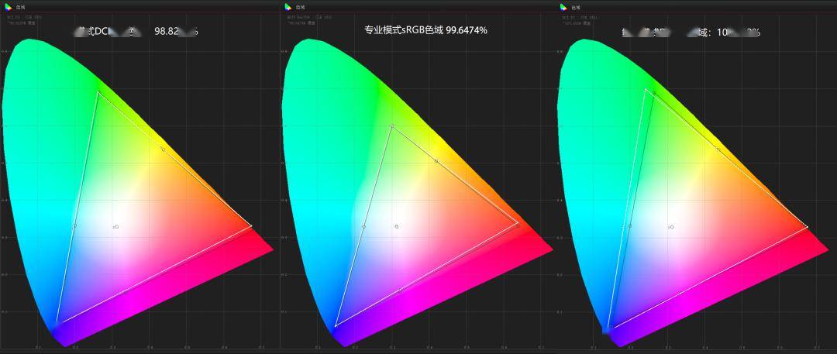
Task: Click the blue vertex of left gamut triangle
Action: [x=57, y=321]
